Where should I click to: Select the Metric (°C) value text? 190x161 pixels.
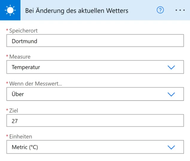click(25, 147)
